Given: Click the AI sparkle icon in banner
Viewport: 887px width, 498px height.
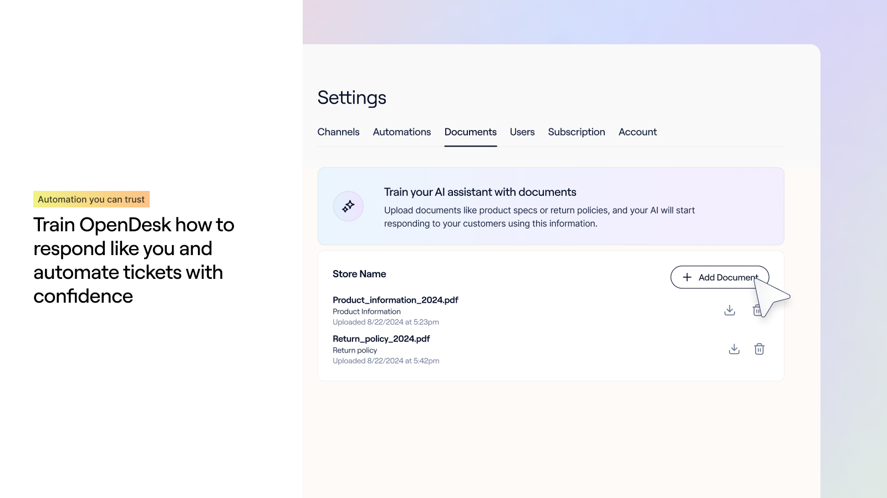Looking at the screenshot, I should point(348,206).
